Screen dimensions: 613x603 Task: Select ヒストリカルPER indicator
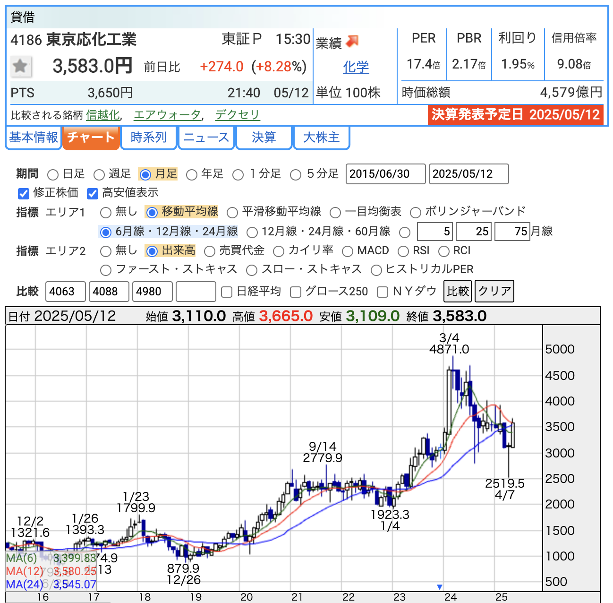coord(376,270)
